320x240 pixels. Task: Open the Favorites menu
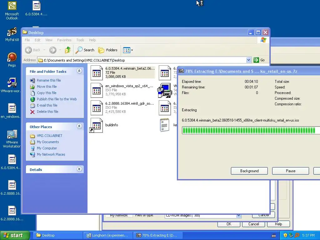64,40
